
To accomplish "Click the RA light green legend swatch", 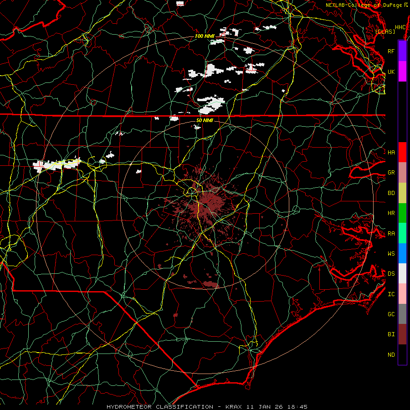I will click(402, 233).
